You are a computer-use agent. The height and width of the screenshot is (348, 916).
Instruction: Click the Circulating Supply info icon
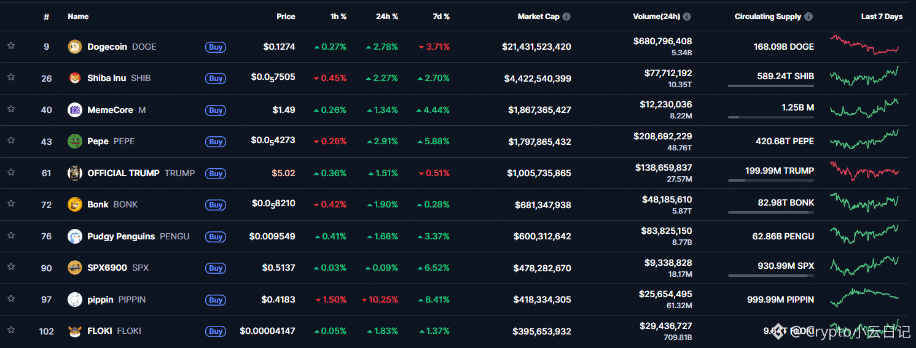click(808, 17)
